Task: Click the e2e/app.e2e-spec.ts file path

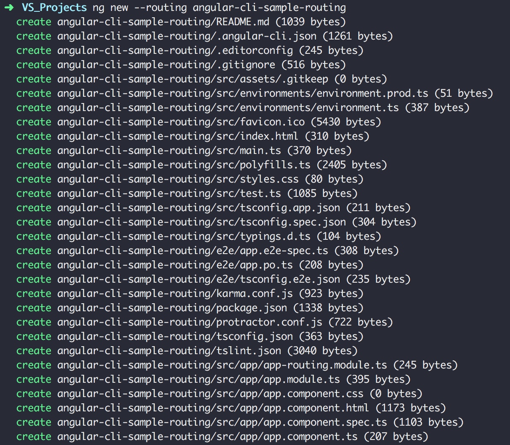Action: [x=193, y=251]
